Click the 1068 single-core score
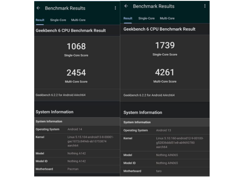 (76, 46)
